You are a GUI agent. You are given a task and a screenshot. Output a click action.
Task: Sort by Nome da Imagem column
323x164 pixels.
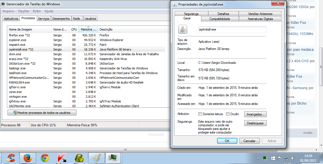click(x=29, y=29)
